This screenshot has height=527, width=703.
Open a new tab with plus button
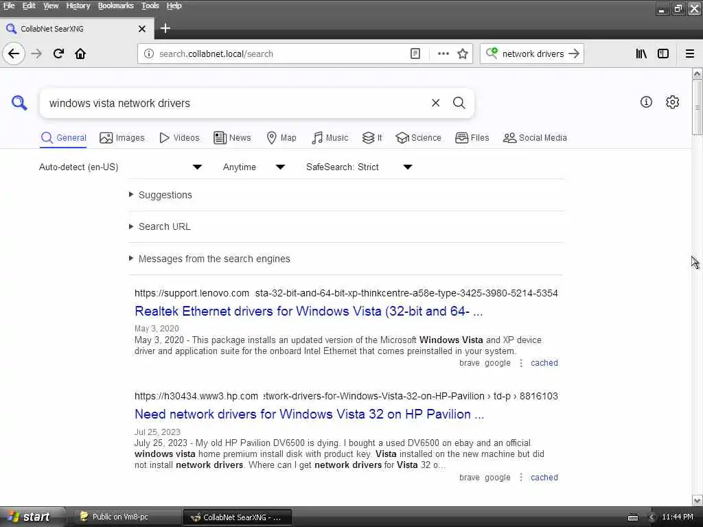pyautogui.click(x=165, y=28)
